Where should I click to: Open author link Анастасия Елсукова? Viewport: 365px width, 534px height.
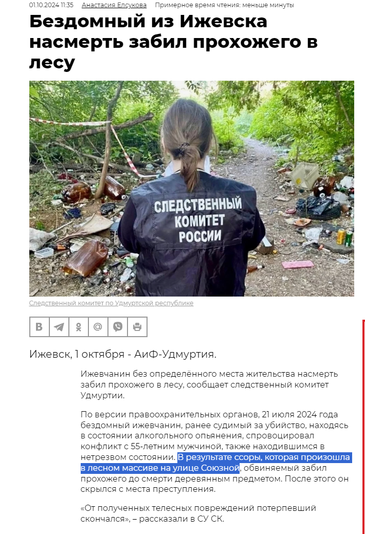114,5
